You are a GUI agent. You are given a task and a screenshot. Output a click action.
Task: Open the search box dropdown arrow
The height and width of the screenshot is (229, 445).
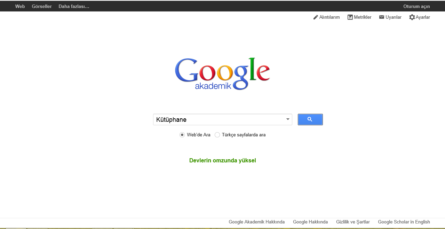(288, 119)
